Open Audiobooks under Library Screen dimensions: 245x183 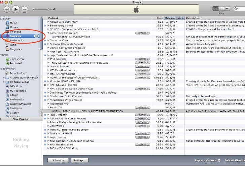pos(17,40)
